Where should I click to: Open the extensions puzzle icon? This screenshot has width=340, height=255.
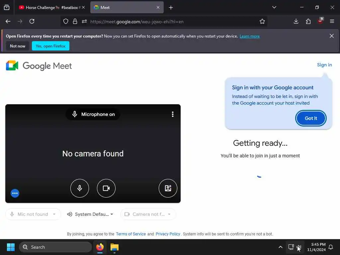(x=308, y=21)
